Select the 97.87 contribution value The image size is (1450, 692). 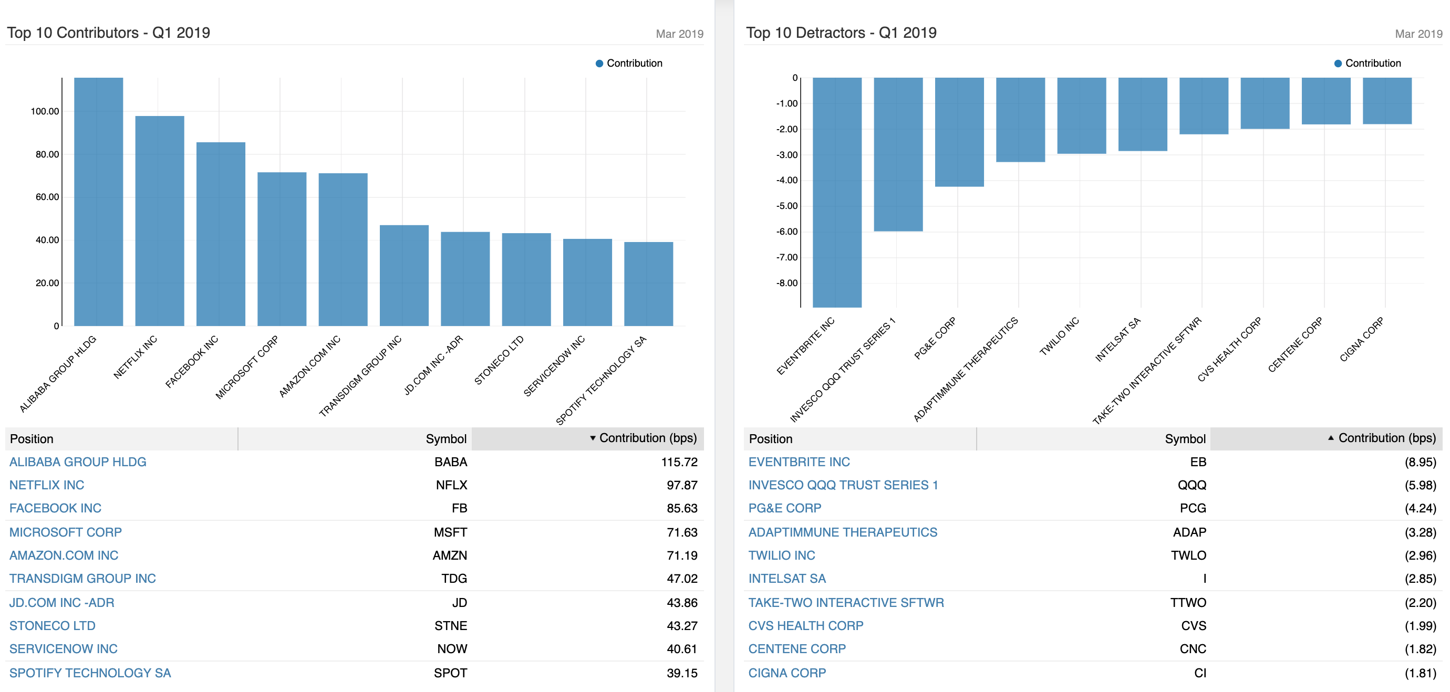pos(682,485)
